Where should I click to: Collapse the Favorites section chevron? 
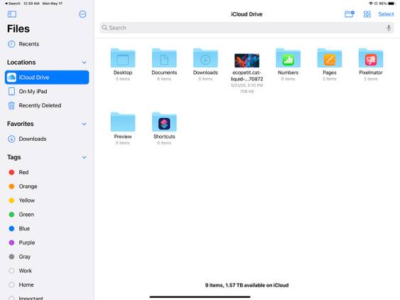(x=84, y=124)
